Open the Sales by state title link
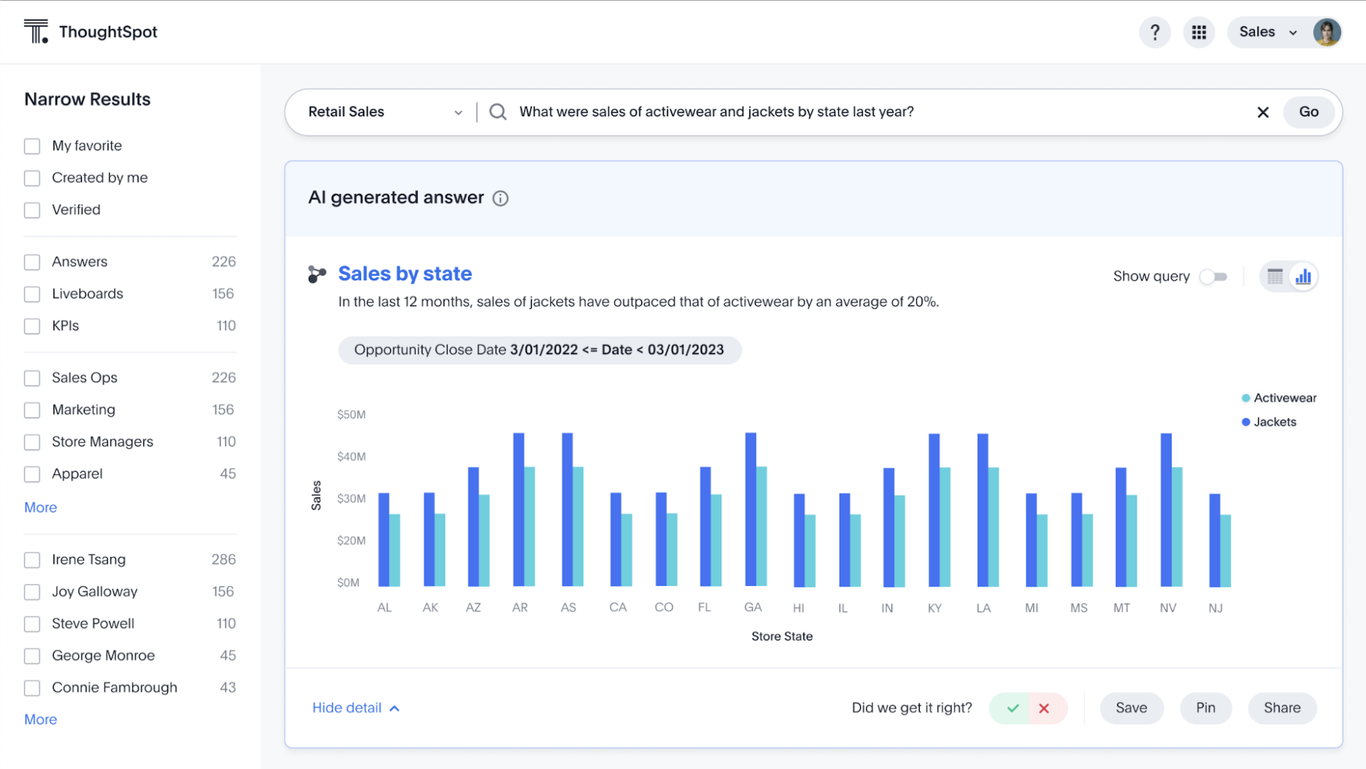 point(405,274)
